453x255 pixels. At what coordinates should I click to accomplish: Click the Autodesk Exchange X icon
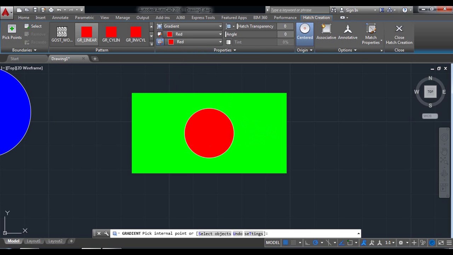382,10
